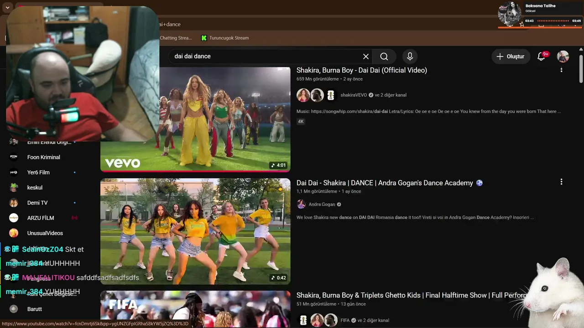Screen dimensions: 584x328
Task: Click the Shakira avatar on the Official Video result
Action: 303,95
